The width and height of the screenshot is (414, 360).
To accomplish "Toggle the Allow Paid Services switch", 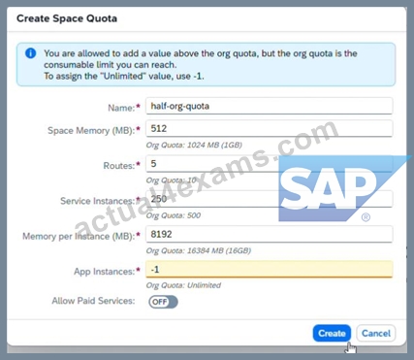I will click(163, 302).
